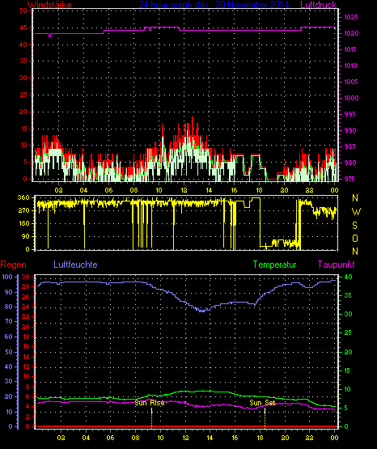Screen dimensions: 377x449
Task: Click the blue humidity curve at its minimum
Action: (202, 311)
